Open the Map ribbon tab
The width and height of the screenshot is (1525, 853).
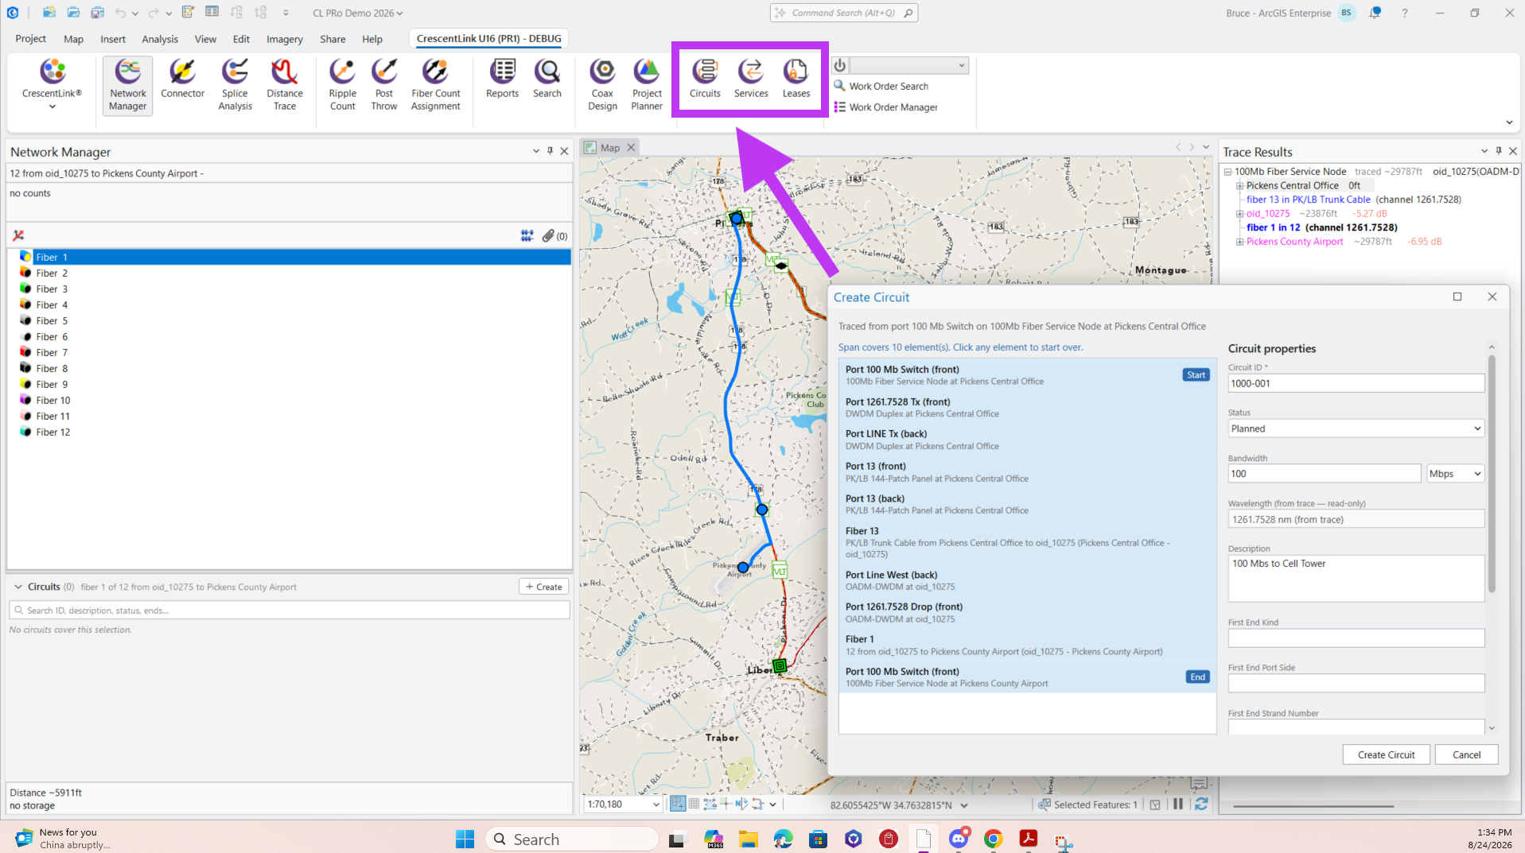point(73,39)
